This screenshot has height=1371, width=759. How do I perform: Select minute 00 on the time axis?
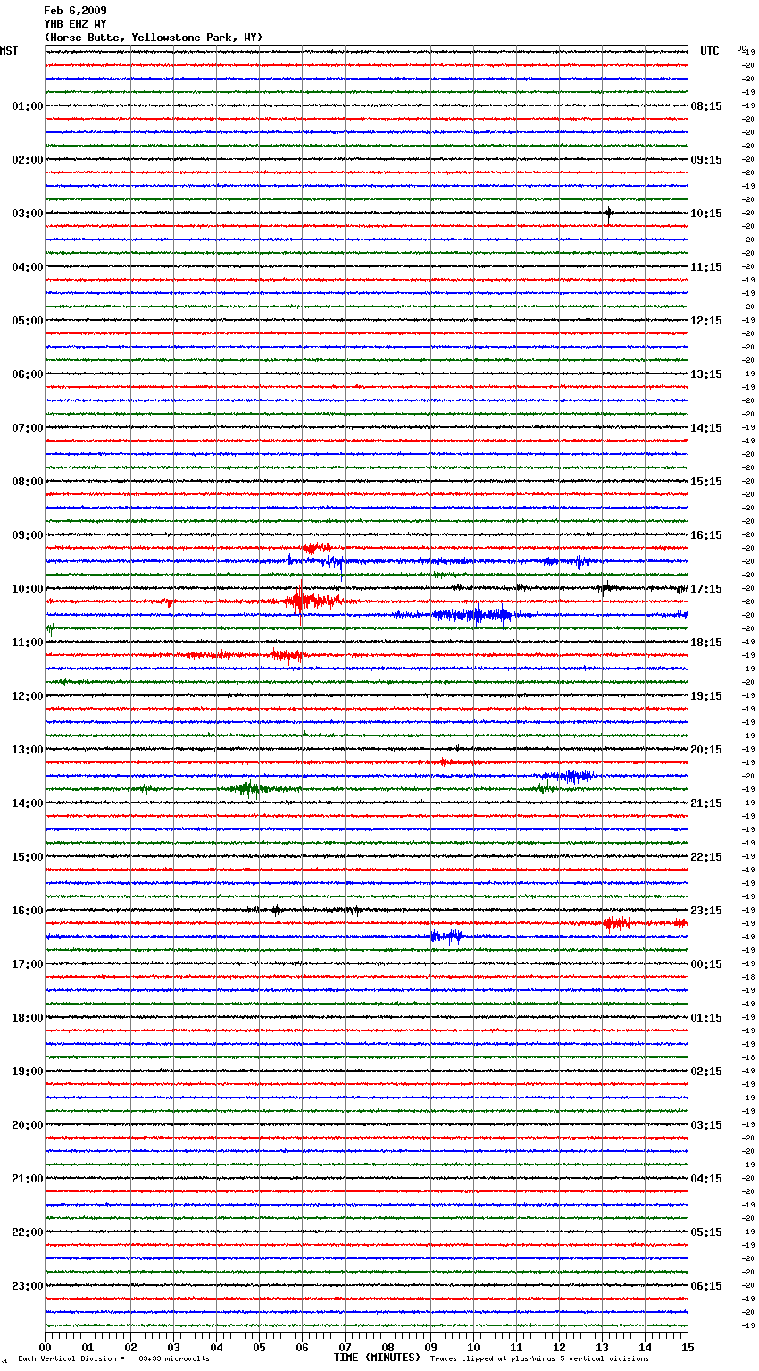45,1347
